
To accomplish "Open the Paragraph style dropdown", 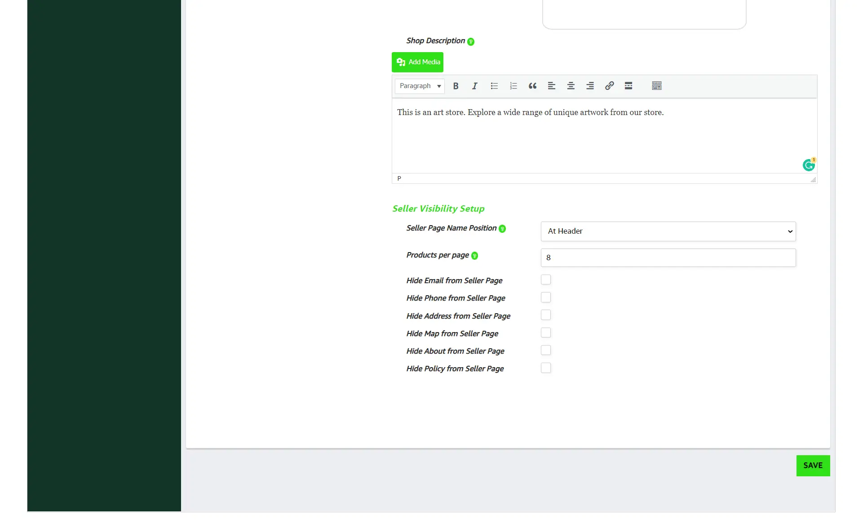I will click(419, 86).
